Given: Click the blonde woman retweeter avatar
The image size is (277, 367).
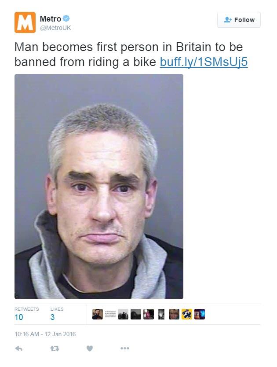Looking at the screenshot, I should [x=174, y=314].
